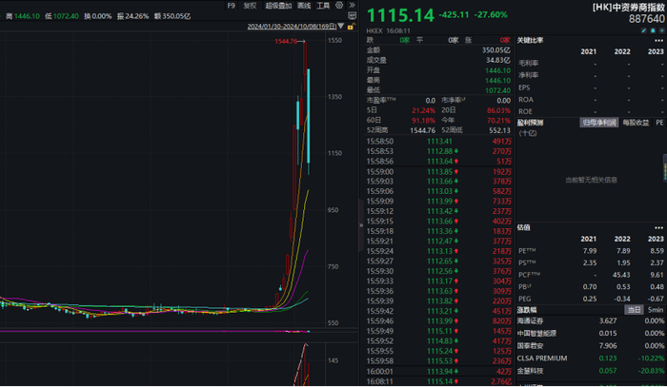The image size is (667, 387).
Task: Click 海通证券 stock row
Action: (591, 320)
